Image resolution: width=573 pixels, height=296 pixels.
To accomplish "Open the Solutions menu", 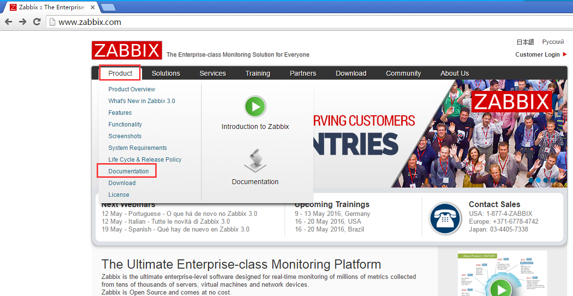I will pos(166,73).
